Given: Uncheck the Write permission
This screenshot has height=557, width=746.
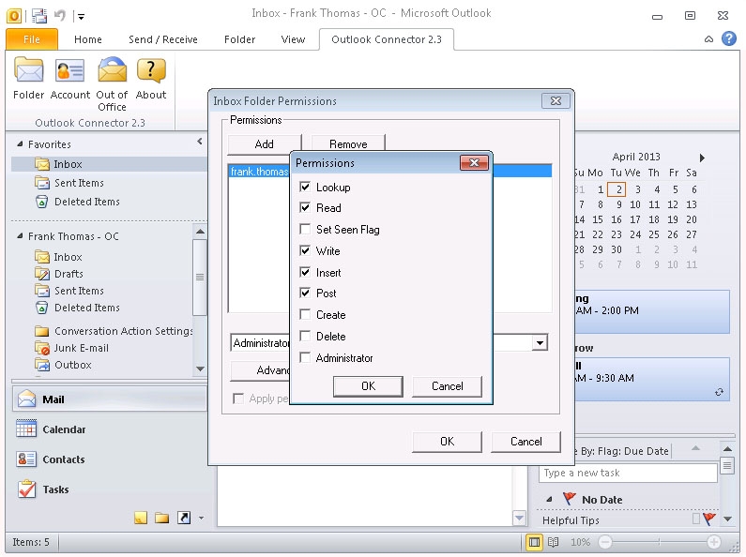Looking at the screenshot, I should pos(306,250).
